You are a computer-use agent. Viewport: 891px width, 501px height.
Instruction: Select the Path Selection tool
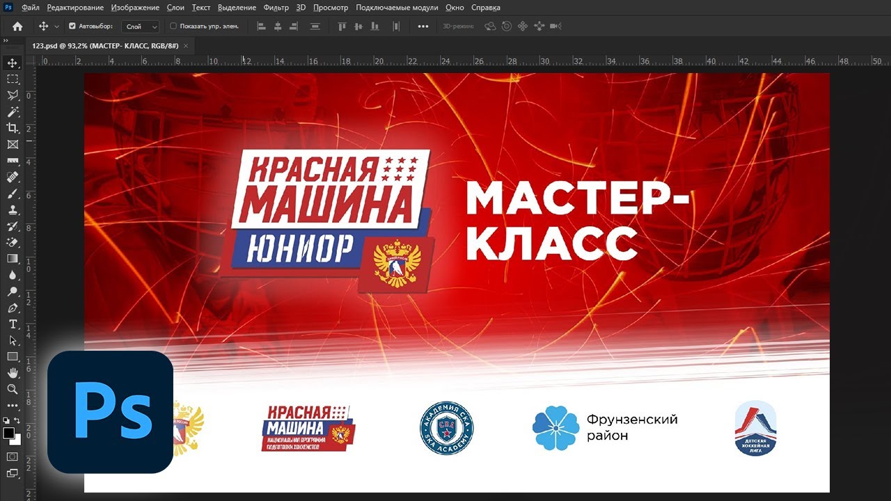13,341
